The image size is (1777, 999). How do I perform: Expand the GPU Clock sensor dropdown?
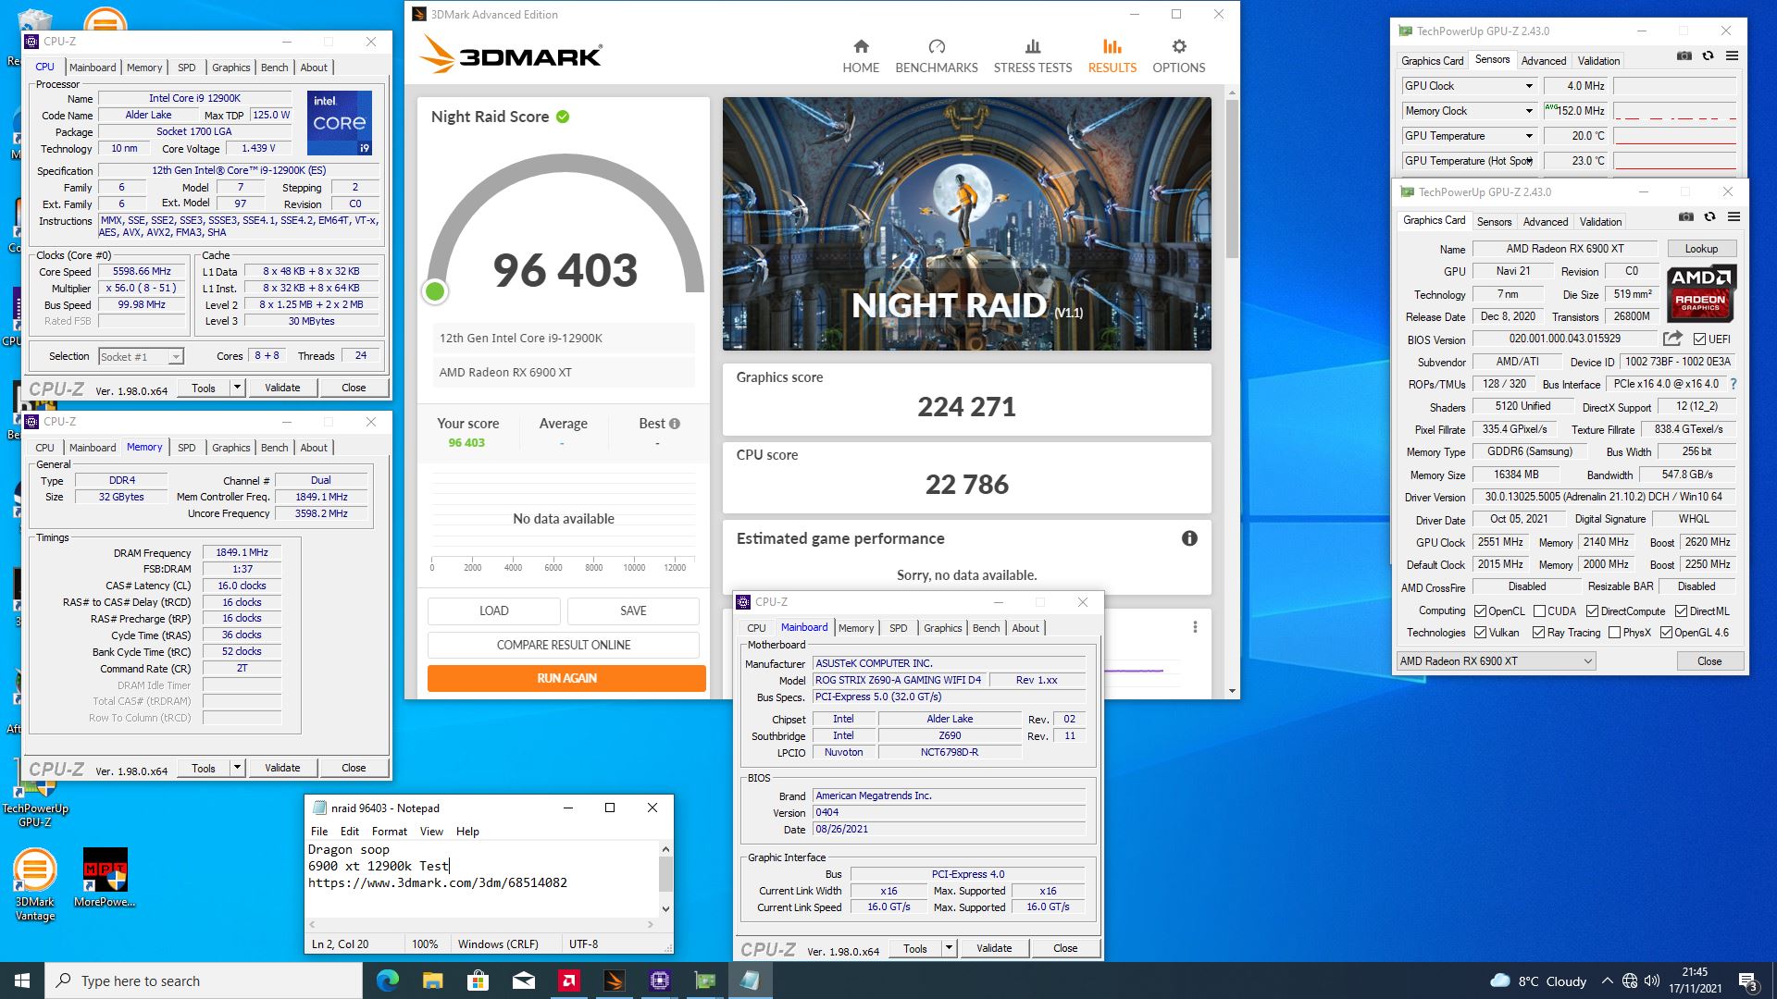pos(1529,86)
